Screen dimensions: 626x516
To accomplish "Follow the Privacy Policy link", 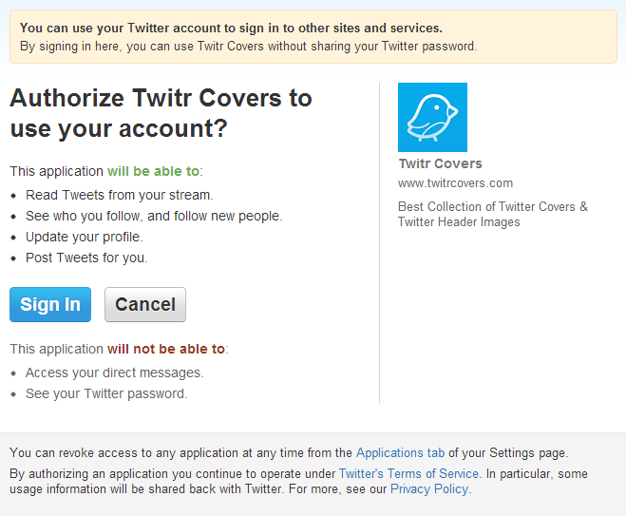I will coord(429,488).
